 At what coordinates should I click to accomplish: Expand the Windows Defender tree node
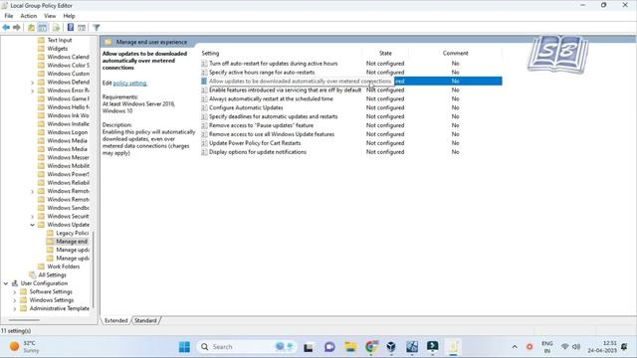tap(32, 83)
